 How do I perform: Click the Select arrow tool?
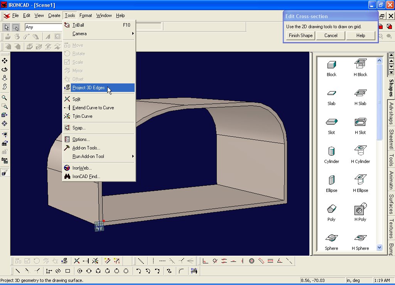(7, 27)
